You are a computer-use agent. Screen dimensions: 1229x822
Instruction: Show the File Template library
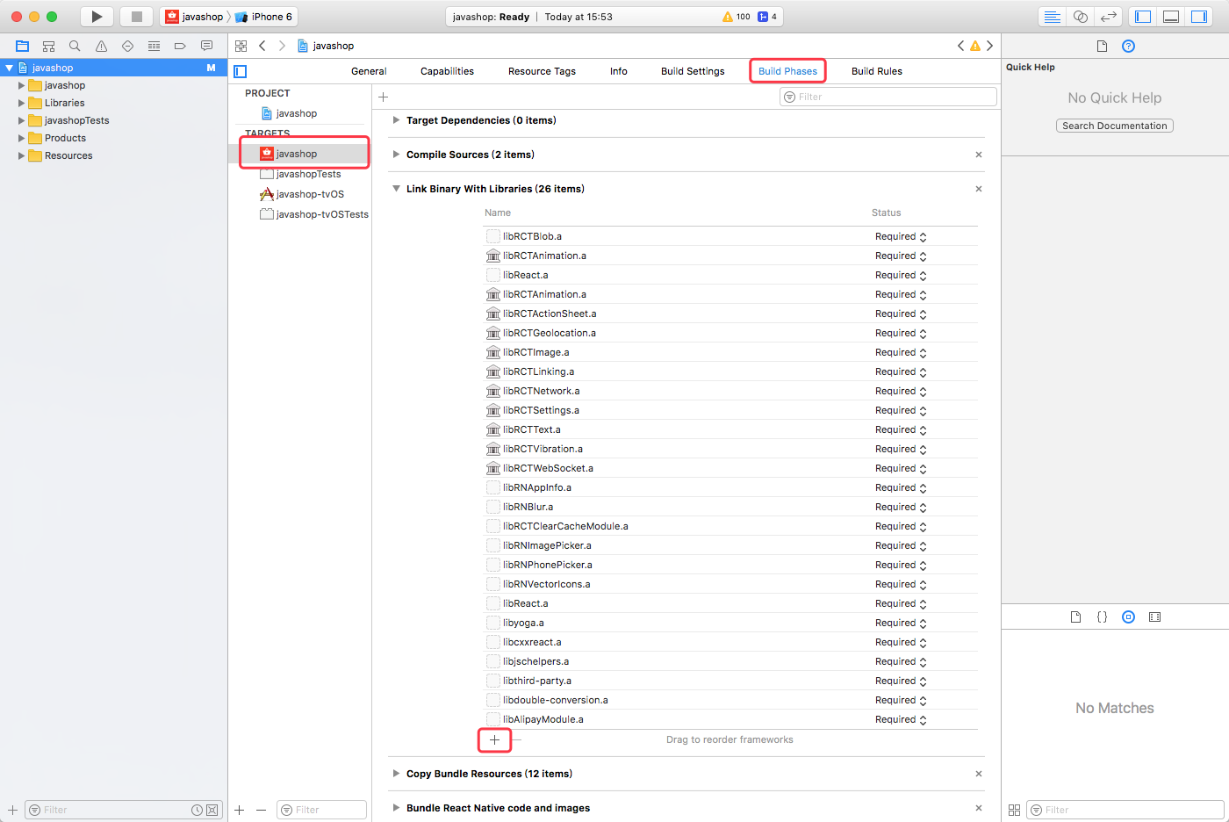point(1075,616)
